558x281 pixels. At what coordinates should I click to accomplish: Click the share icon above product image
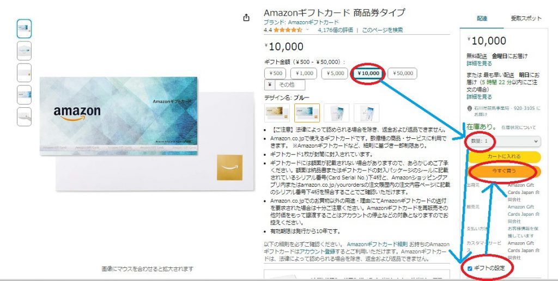pyautogui.click(x=246, y=17)
